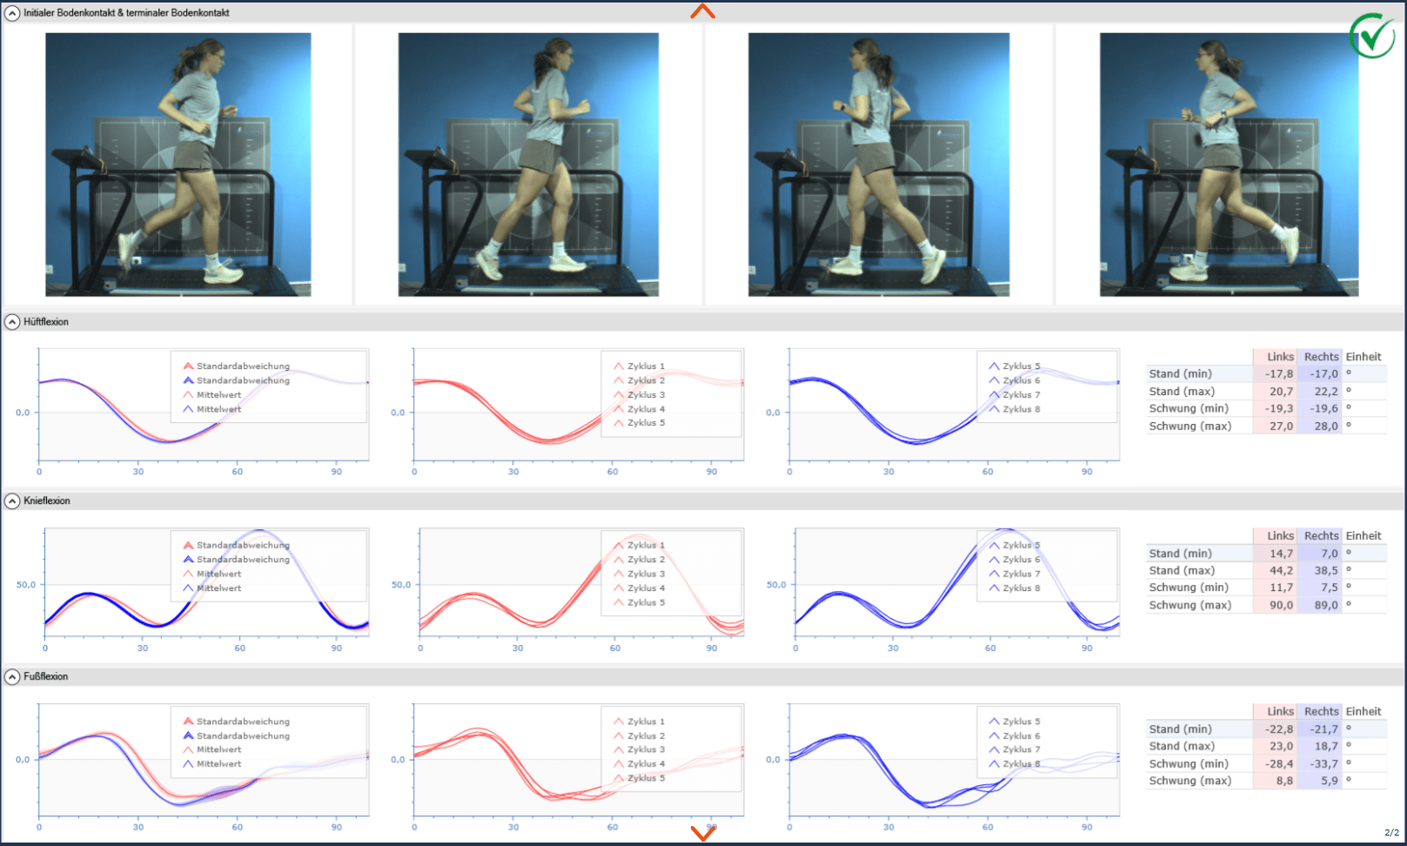Toggle Zyklus 1 in Hüftflexion legend

tap(645, 366)
